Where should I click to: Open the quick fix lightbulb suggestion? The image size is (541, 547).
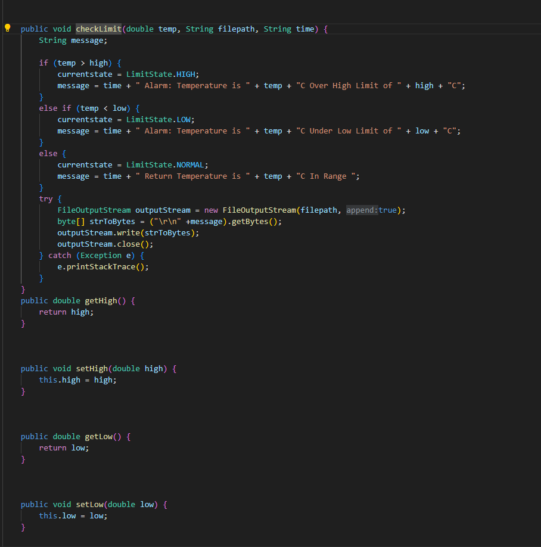(x=8, y=27)
